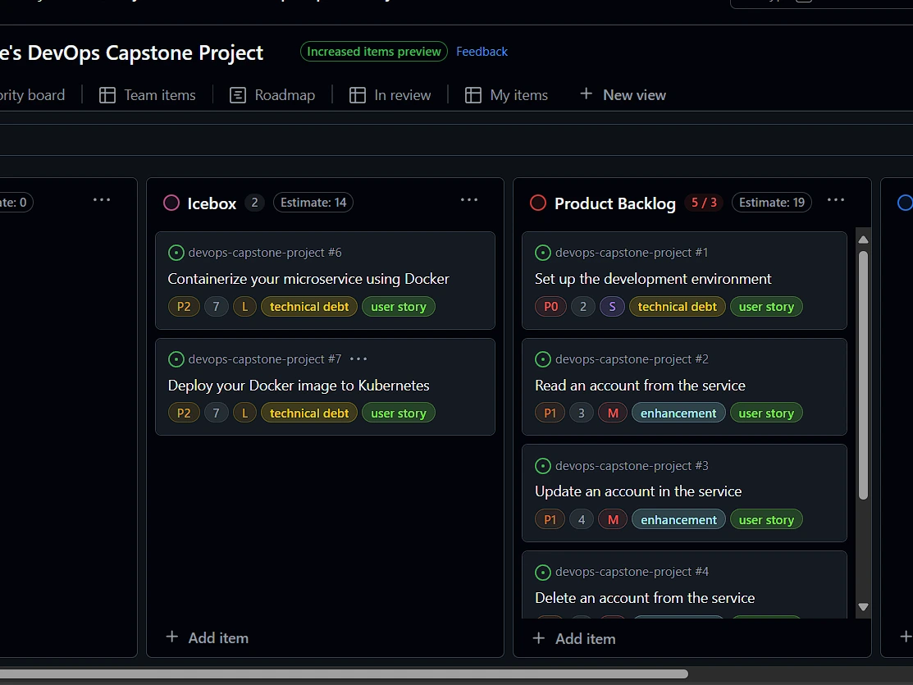The width and height of the screenshot is (913, 685).
Task: Click the open-issue status icon on card #4
Action: pyautogui.click(x=543, y=571)
